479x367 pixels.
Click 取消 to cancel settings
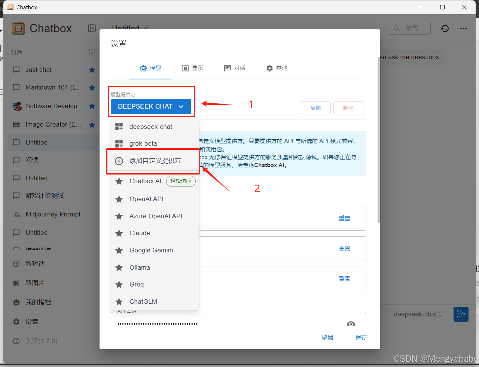[327, 337]
